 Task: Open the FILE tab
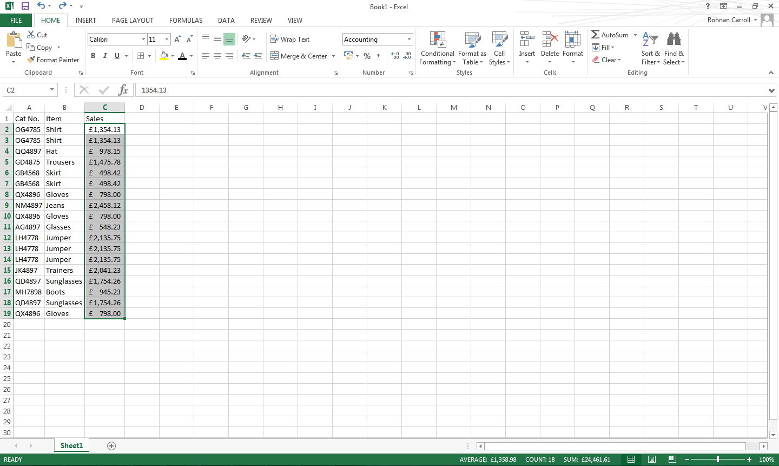[16, 20]
